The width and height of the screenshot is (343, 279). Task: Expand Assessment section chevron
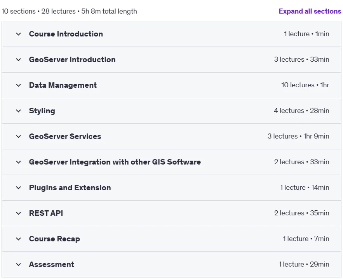19,265
